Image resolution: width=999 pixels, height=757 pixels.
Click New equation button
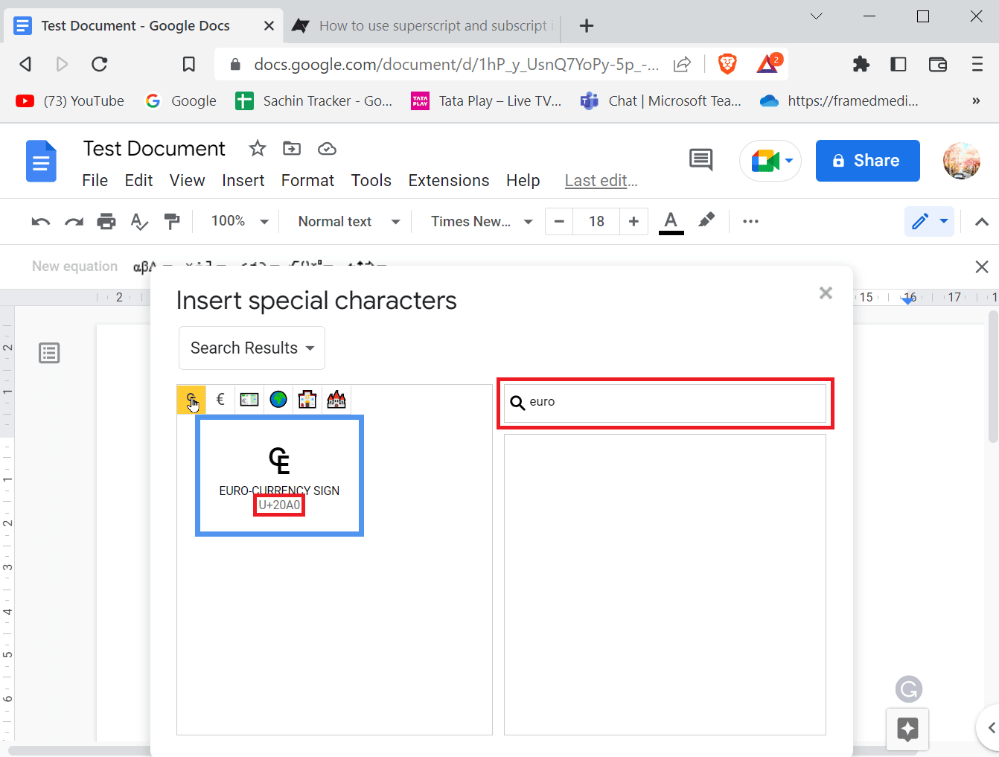tap(74, 266)
